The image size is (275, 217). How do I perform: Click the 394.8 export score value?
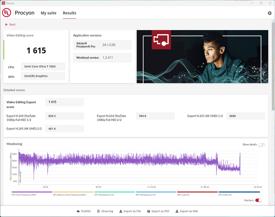point(155,116)
